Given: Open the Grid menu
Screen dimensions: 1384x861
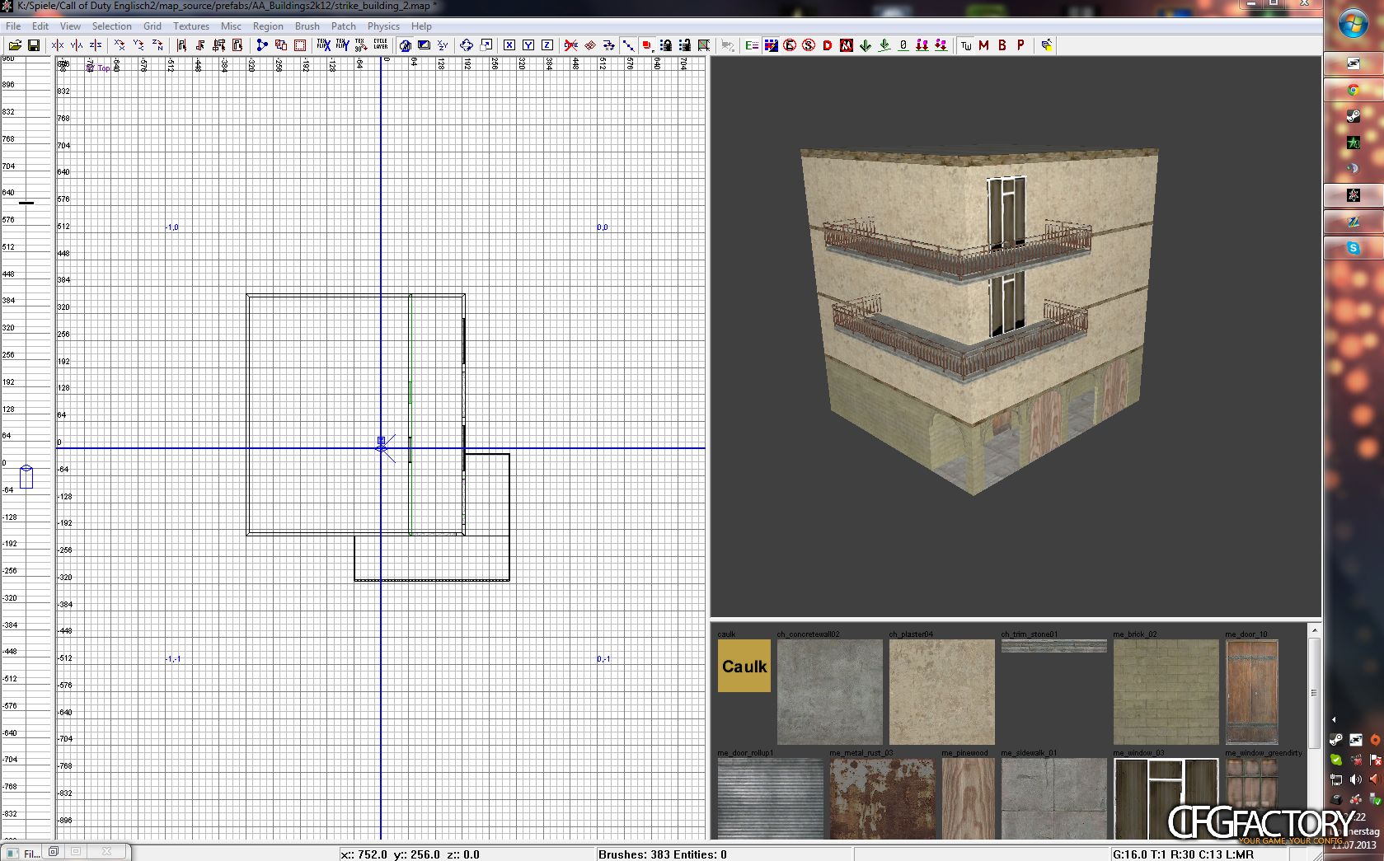Looking at the screenshot, I should 152,26.
